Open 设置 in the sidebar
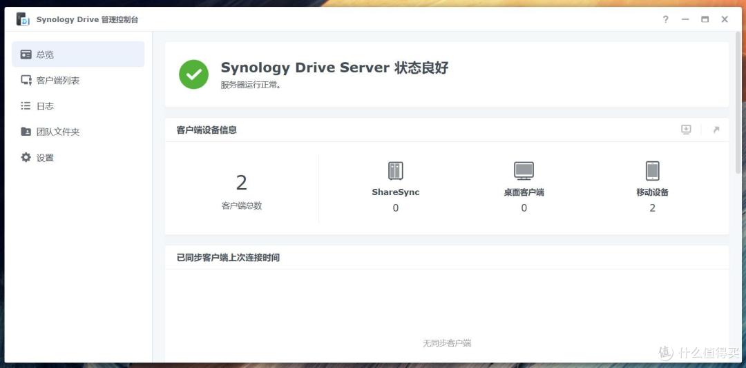The height and width of the screenshot is (368, 746). pos(79,157)
